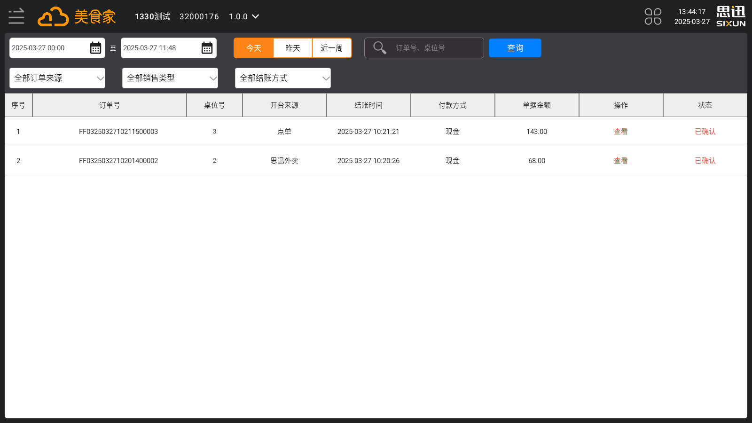Click the search magnifier icon
752x423 pixels.
[380, 48]
